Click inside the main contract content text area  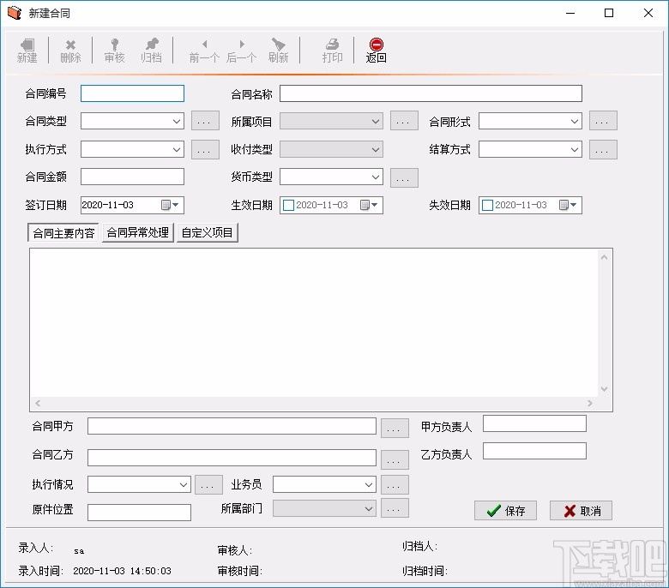click(314, 323)
